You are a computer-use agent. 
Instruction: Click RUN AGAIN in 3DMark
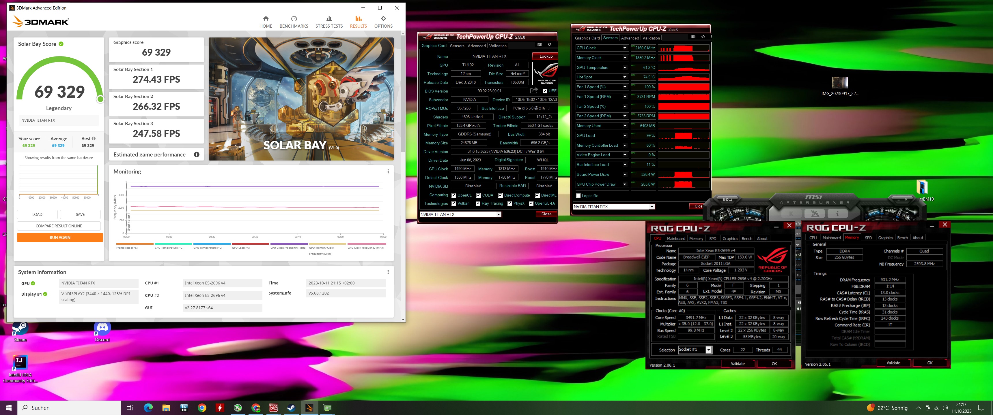60,237
